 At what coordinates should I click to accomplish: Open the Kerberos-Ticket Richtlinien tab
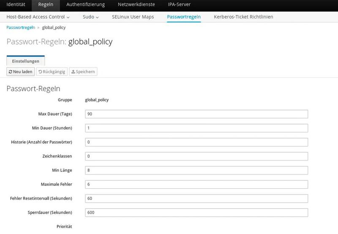(x=243, y=17)
